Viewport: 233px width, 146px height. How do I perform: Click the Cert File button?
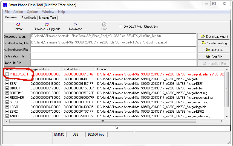[214, 57]
